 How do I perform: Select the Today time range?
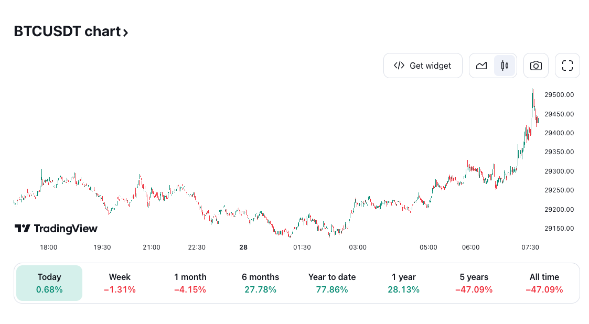(49, 283)
